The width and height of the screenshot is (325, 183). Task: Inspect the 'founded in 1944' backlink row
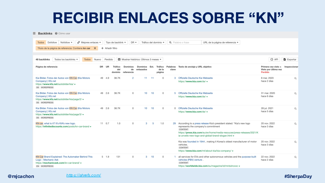pyautogui.click(x=295, y=142)
